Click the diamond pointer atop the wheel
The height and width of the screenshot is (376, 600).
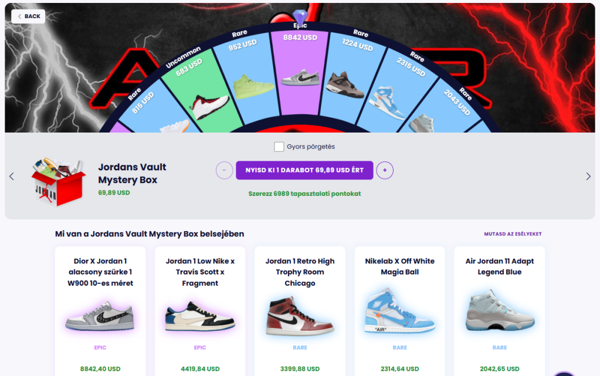[300, 17]
